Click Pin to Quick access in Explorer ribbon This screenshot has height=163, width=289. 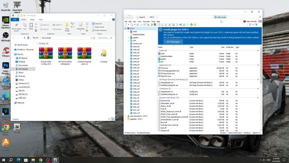pyautogui.click(x=16, y=27)
